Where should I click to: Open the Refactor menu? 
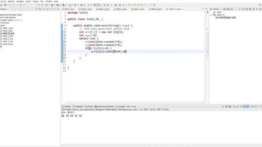coord(11,1)
